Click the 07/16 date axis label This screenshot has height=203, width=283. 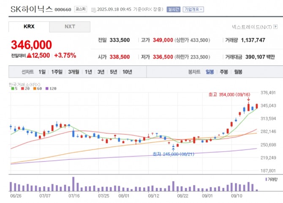pos(74,195)
